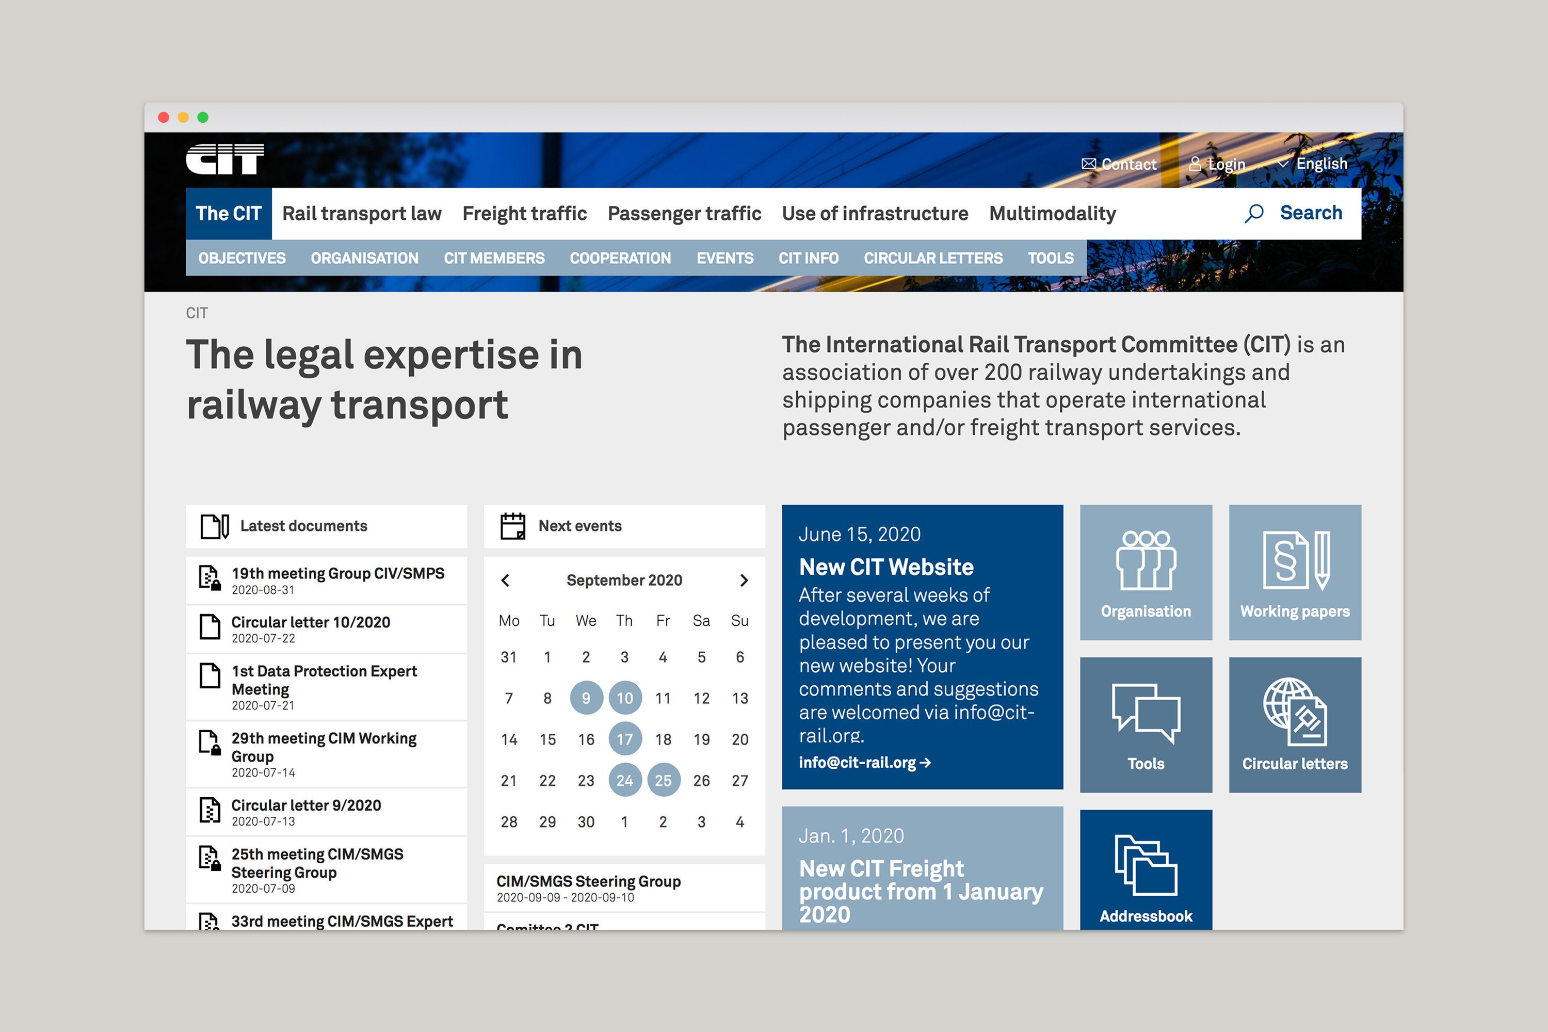
Task: Click the Contact envelope icon
Action: point(1089,164)
